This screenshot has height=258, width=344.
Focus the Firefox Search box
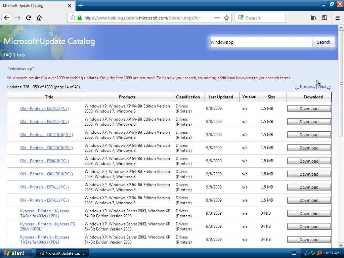coord(260,18)
